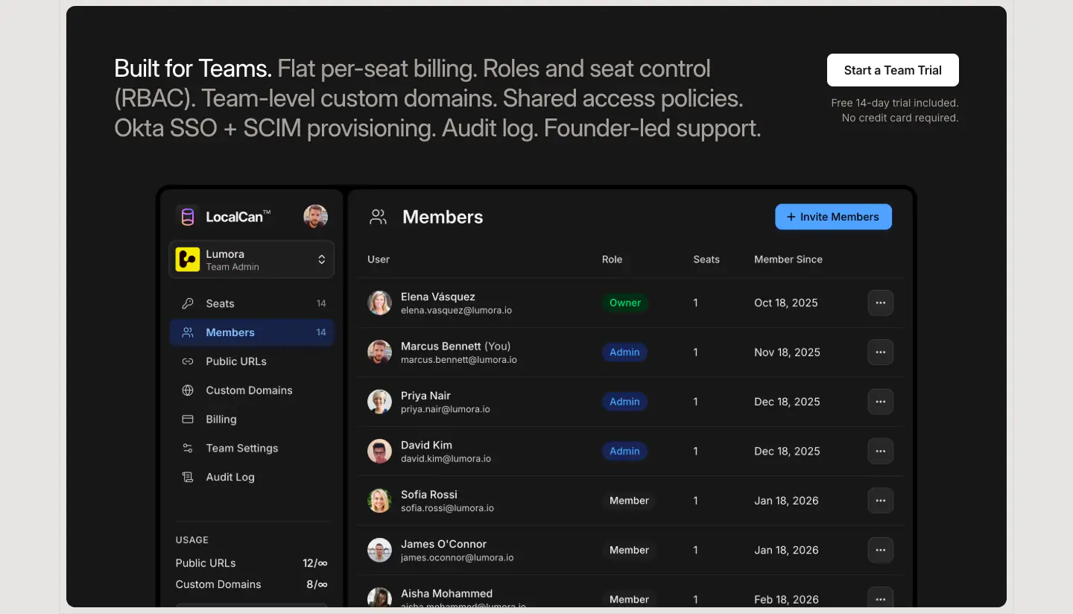Click the Owner role badge

(625, 303)
